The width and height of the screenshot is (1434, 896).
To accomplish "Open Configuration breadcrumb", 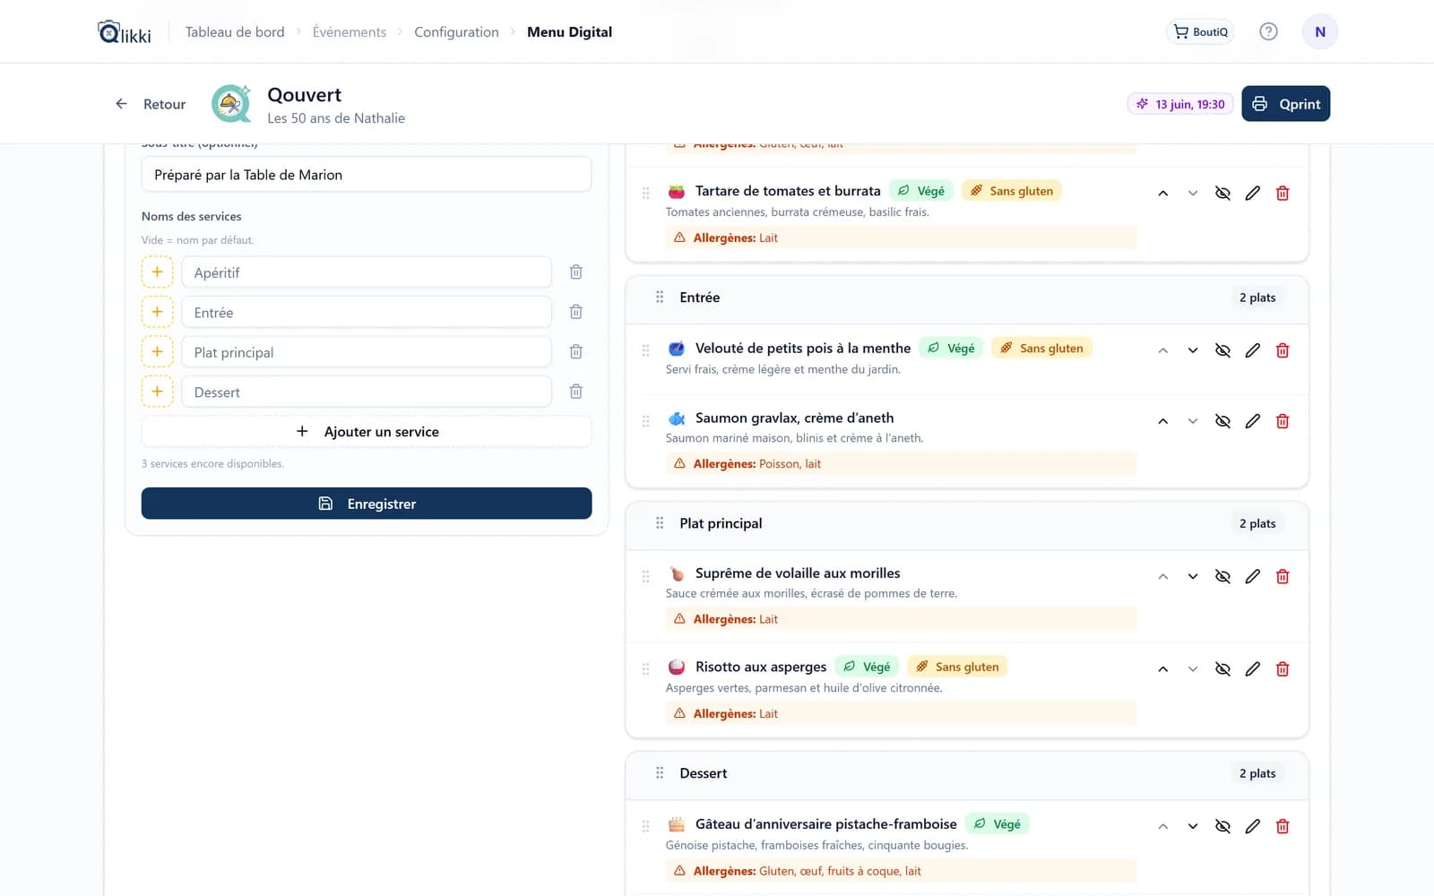I will (x=456, y=32).
